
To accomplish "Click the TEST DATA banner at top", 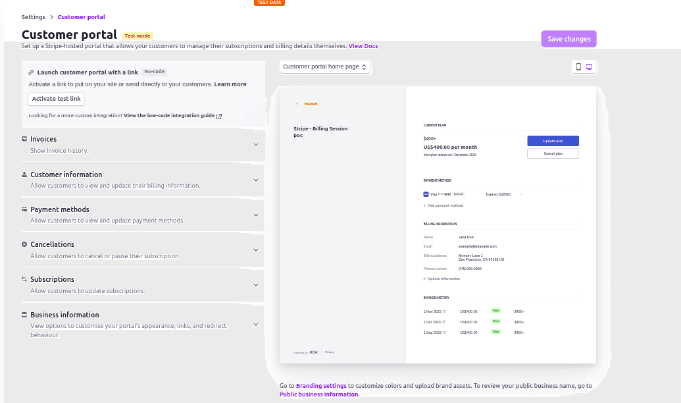I will 269,3.
